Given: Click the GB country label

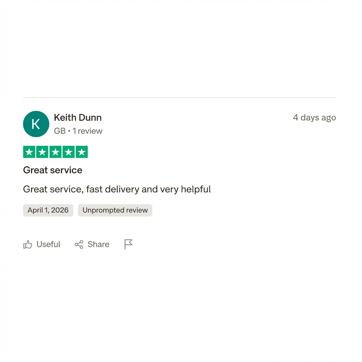Looking at the screenshot, I should click(60, 131).
